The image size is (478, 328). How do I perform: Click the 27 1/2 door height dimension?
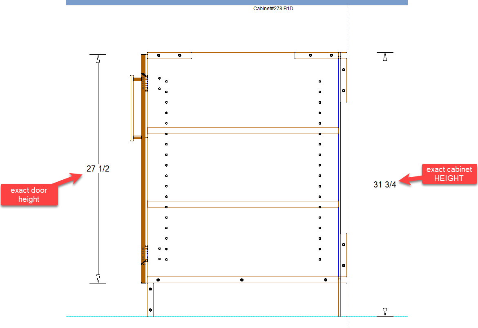[98, 169]
